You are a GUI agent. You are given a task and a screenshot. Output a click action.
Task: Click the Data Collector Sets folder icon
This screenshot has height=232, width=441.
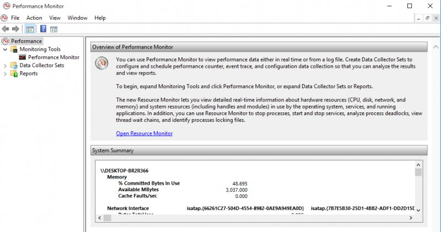point(14,66)
